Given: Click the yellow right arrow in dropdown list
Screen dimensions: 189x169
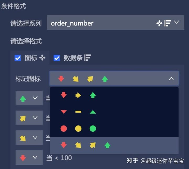Looking at the screenshot, I should click(x=78, y=95).
